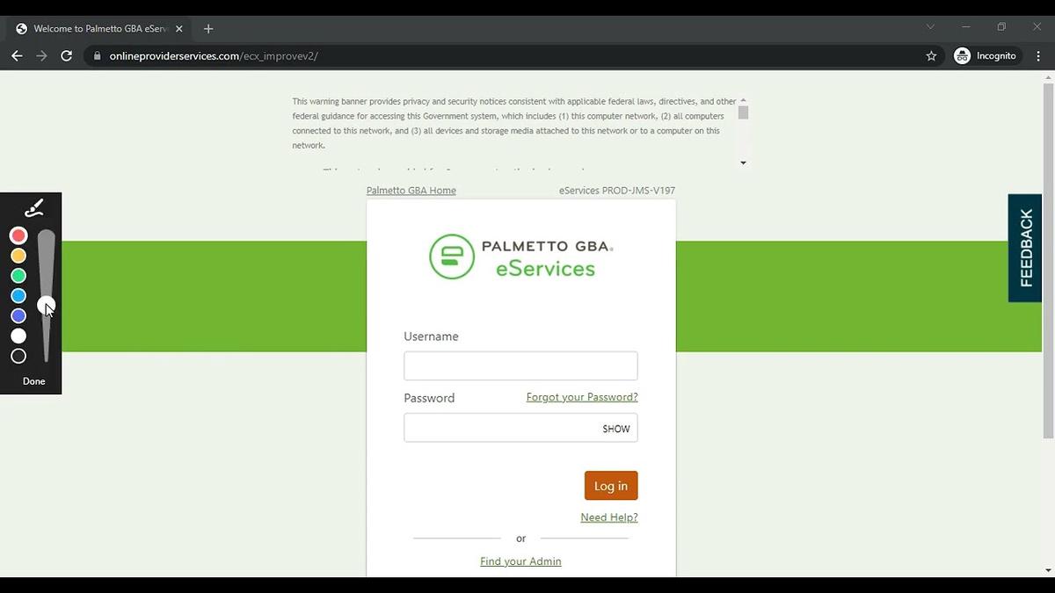Viewport: 1055px width, 593px height.
Task: Open the Find your Admin link
Action: point(520,561)
